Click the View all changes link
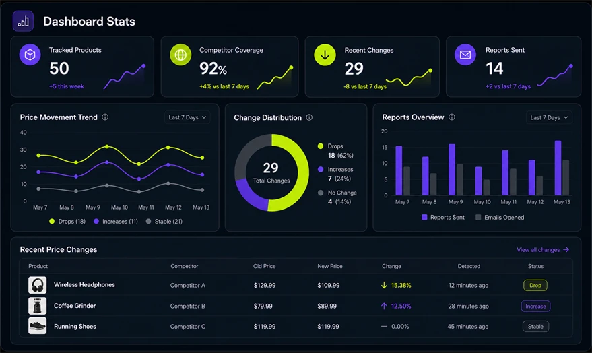The height and width of the screenshot is (353, 592). click(543, 249)
